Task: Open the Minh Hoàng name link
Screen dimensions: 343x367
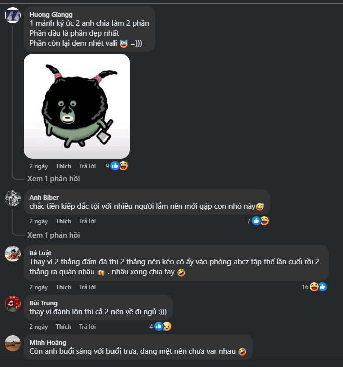Action: pos(48,342)
